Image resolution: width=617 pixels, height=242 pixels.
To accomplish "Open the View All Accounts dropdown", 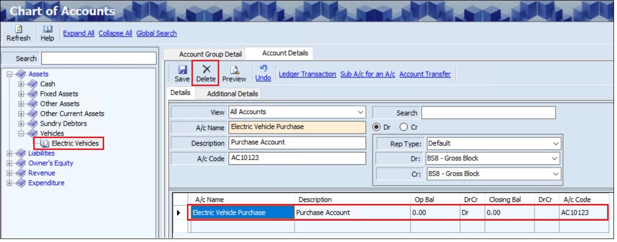I will [x=360, y=112].
